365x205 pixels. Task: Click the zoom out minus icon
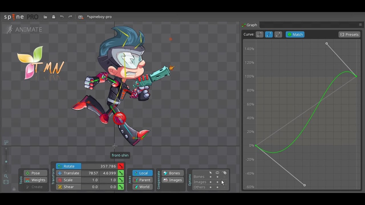pyautogui.click(x=6, y=171)
